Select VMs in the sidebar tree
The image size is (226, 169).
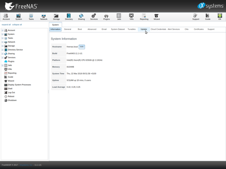click(x=10, y=69)
